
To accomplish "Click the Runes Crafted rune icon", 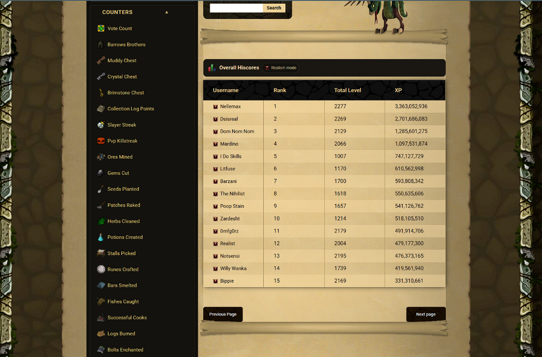I will (x=101, y=269).
